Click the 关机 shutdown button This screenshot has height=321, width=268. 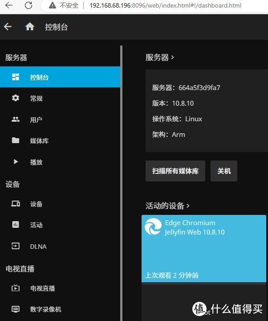tap(223, 171)
